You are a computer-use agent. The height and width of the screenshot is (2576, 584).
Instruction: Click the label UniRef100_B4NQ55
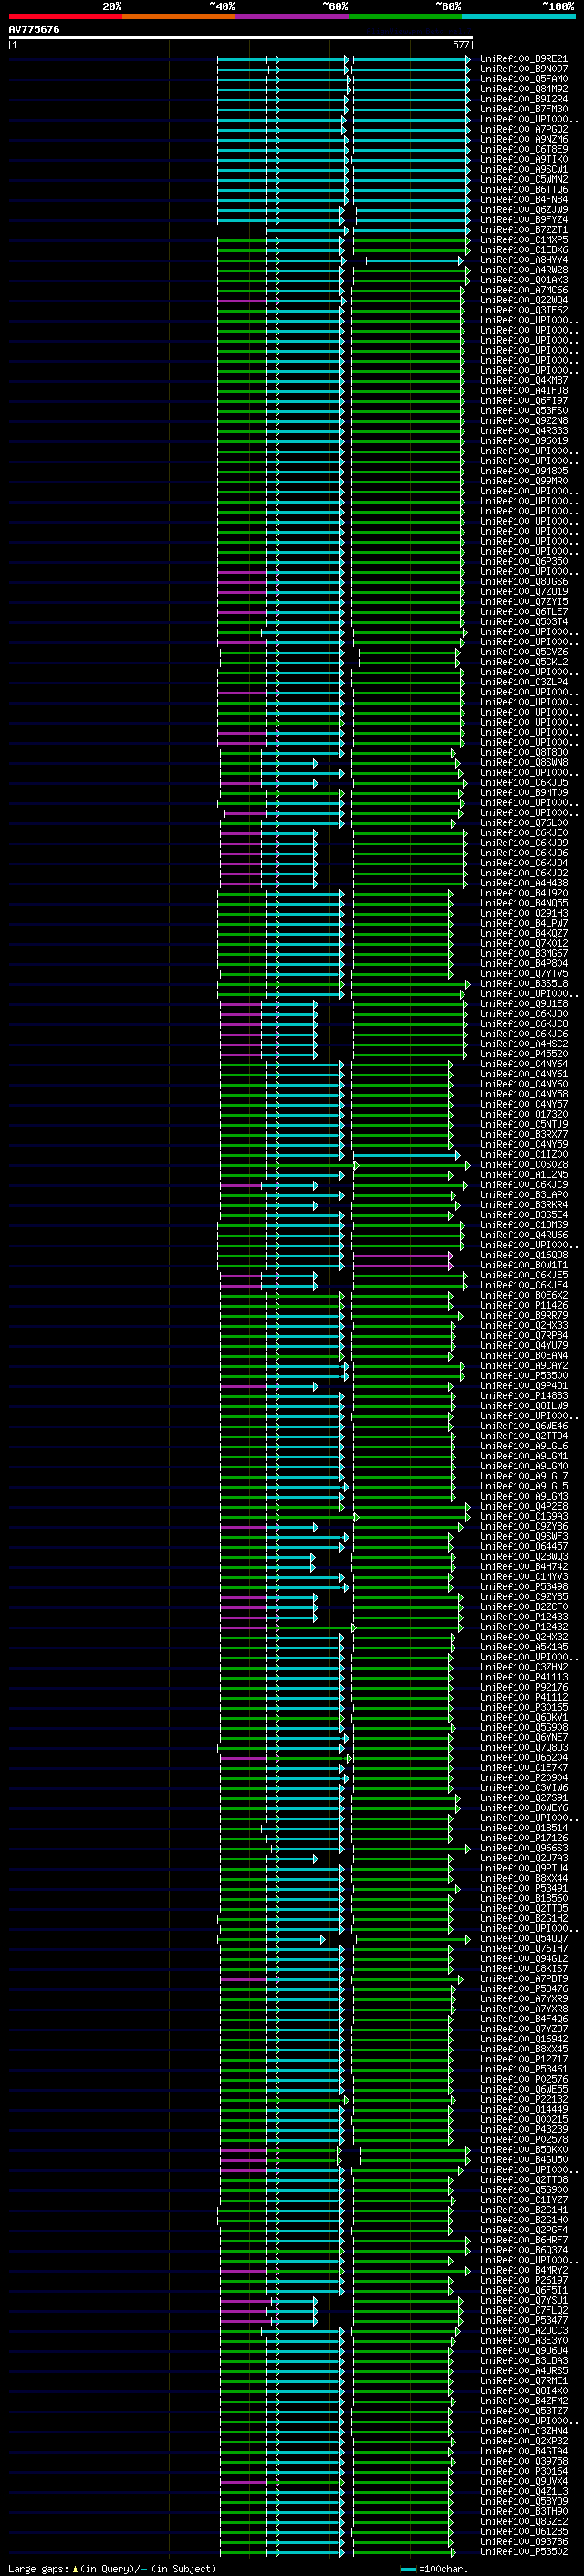(524, 903)
